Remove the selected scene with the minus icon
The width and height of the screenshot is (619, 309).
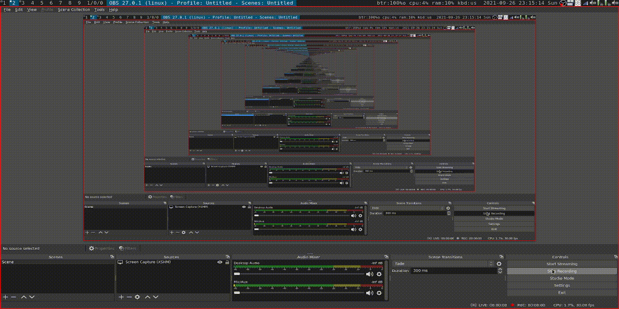(14, 297)
